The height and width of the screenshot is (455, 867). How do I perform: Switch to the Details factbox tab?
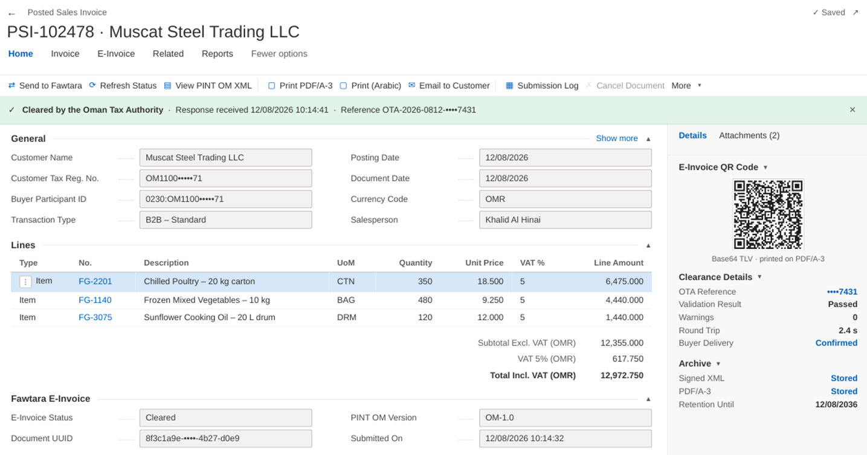(692, 135)
